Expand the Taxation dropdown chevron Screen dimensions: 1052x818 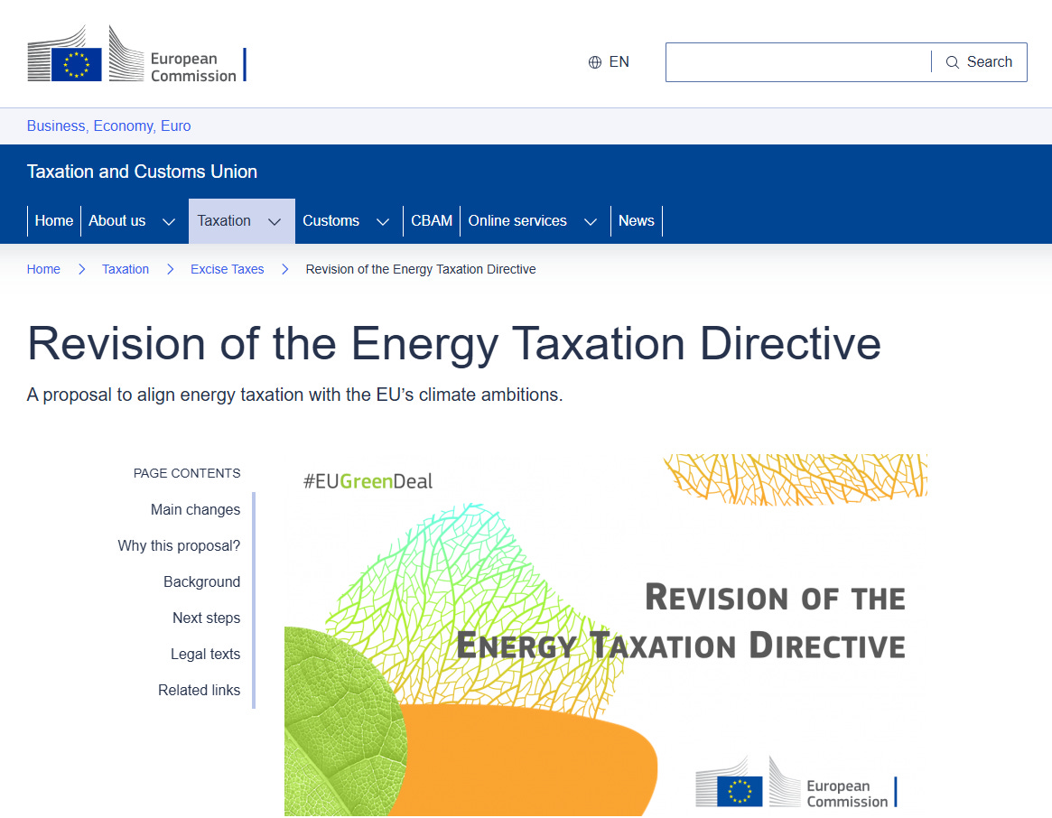(275, 221)
